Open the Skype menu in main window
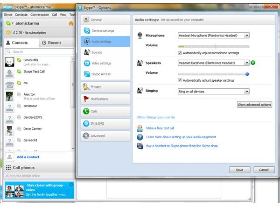The width and height of the screenshot is (280, 206). click(x=8, y=14)
